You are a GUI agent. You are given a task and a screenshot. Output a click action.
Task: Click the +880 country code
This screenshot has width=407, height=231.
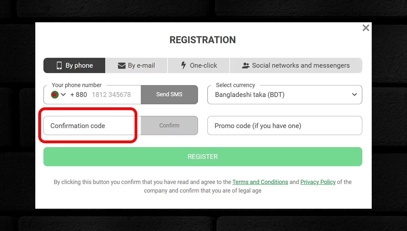pyautogui.click(x=79, y=95)
